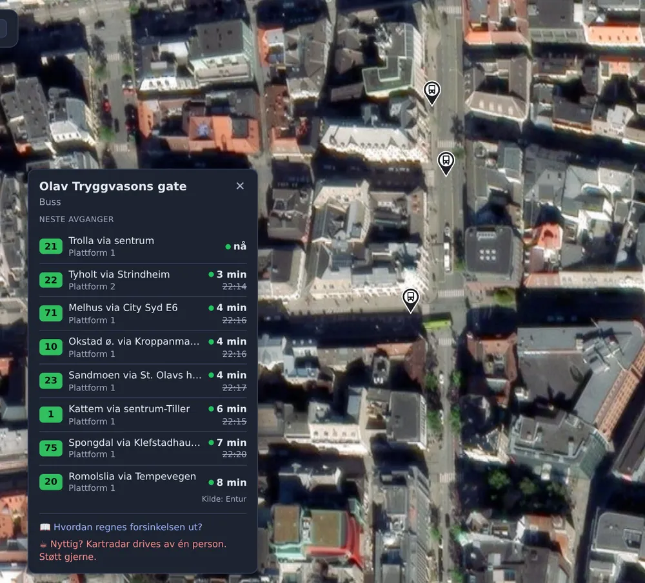Click the green line 23 badge
This screenshot has height=583, width=645.
point(51,381)
